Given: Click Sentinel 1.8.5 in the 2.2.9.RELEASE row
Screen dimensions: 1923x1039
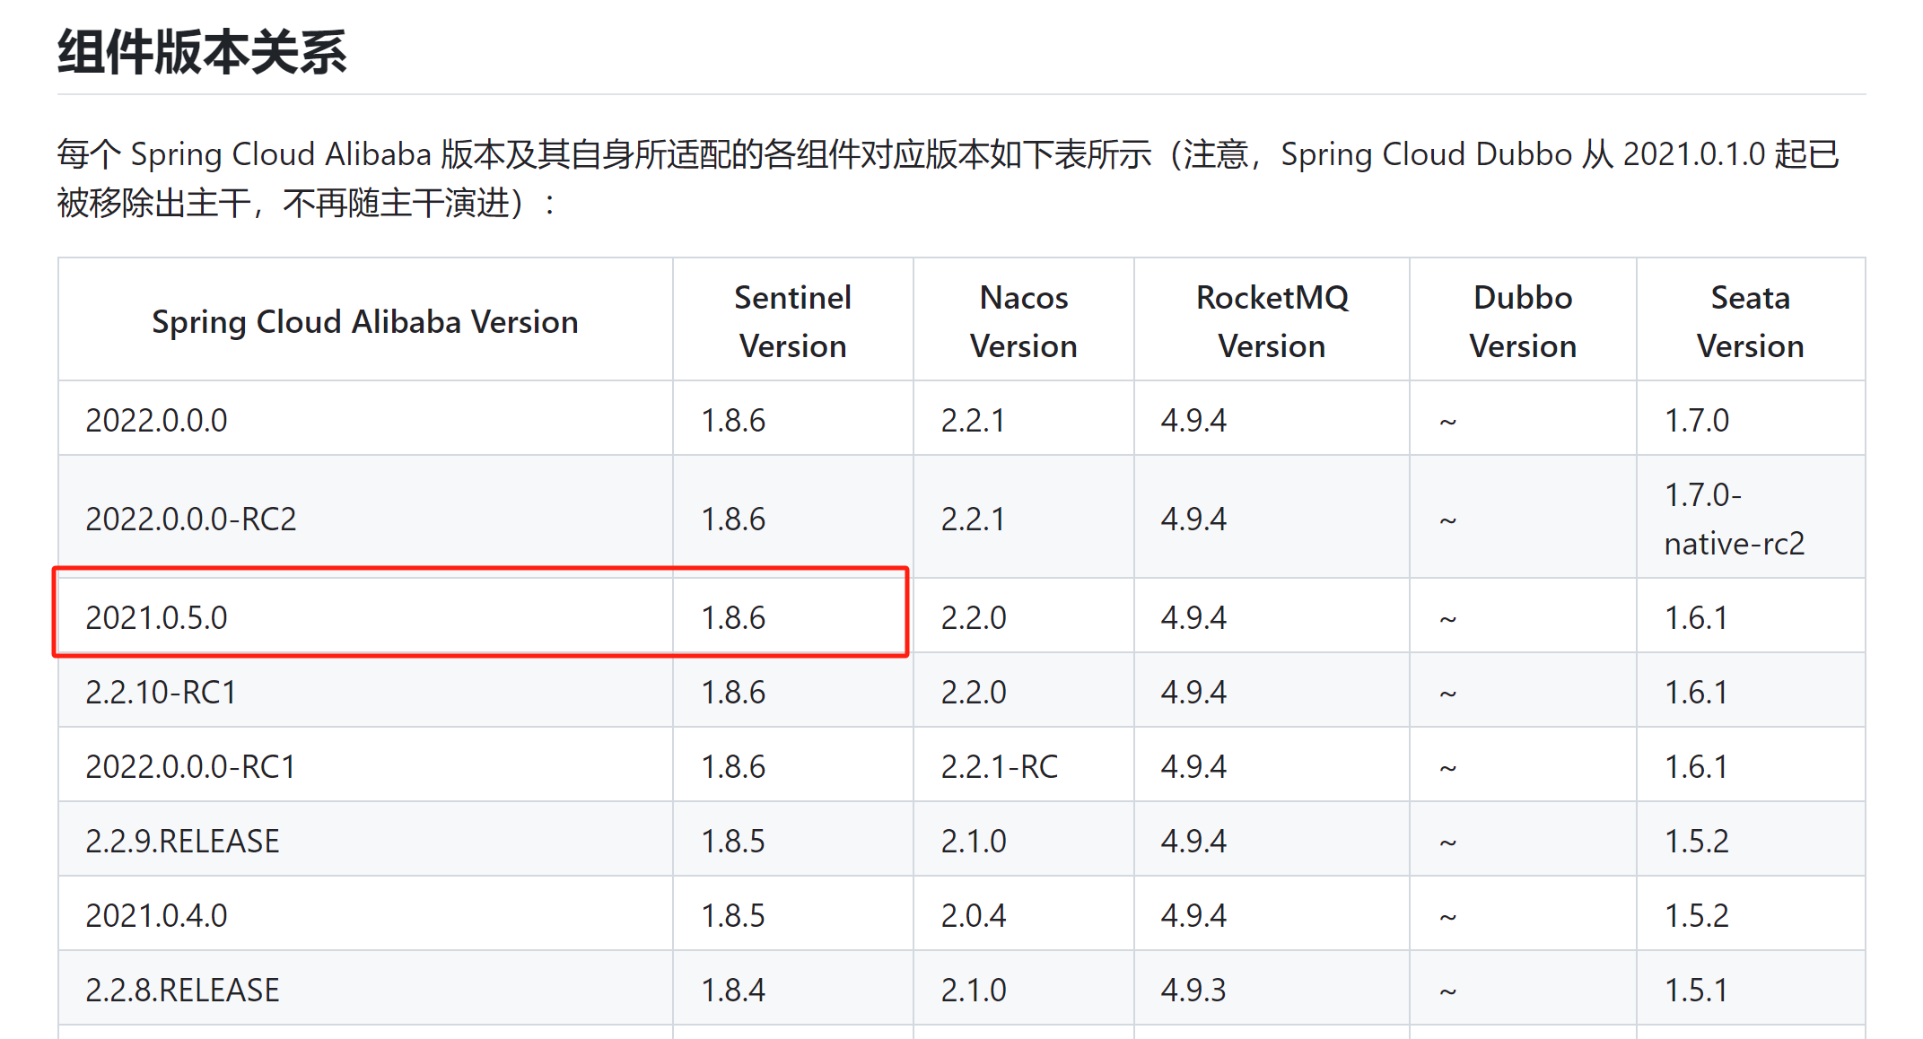Looking at the screenshot, I should click(x=793, y=840).
